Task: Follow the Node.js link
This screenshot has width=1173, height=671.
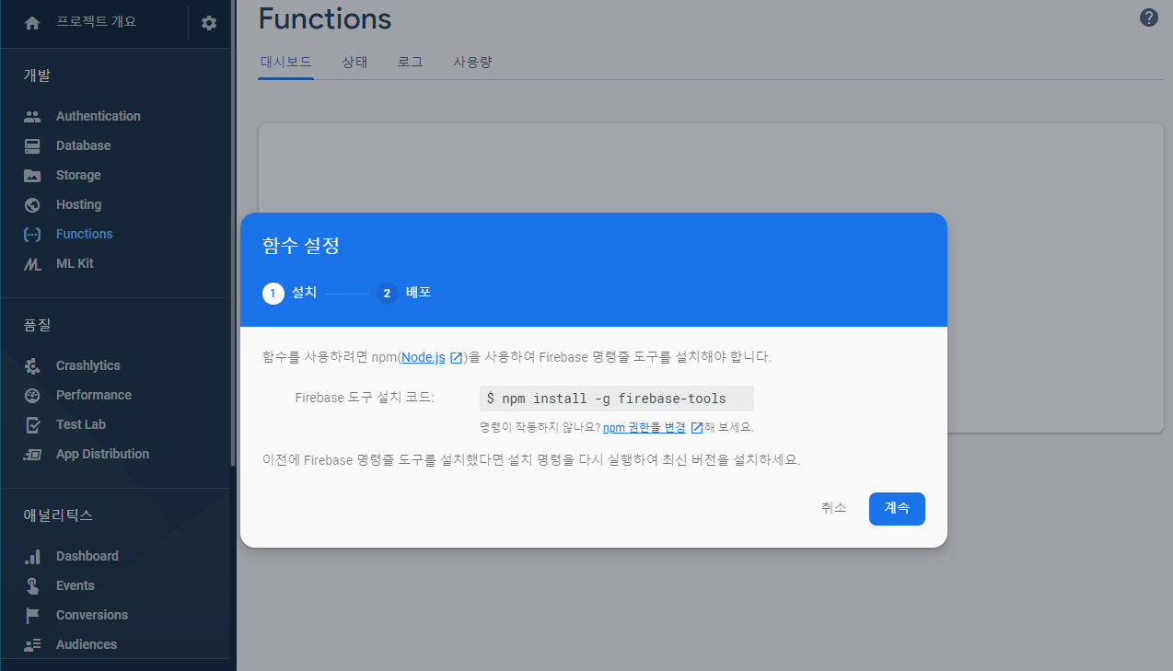Action: coord(424,357)
